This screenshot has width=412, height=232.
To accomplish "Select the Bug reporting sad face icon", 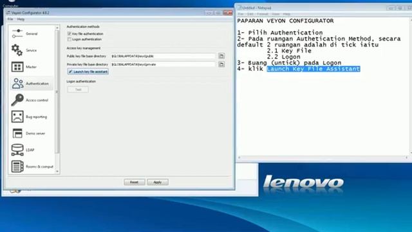I will [17, 117].
